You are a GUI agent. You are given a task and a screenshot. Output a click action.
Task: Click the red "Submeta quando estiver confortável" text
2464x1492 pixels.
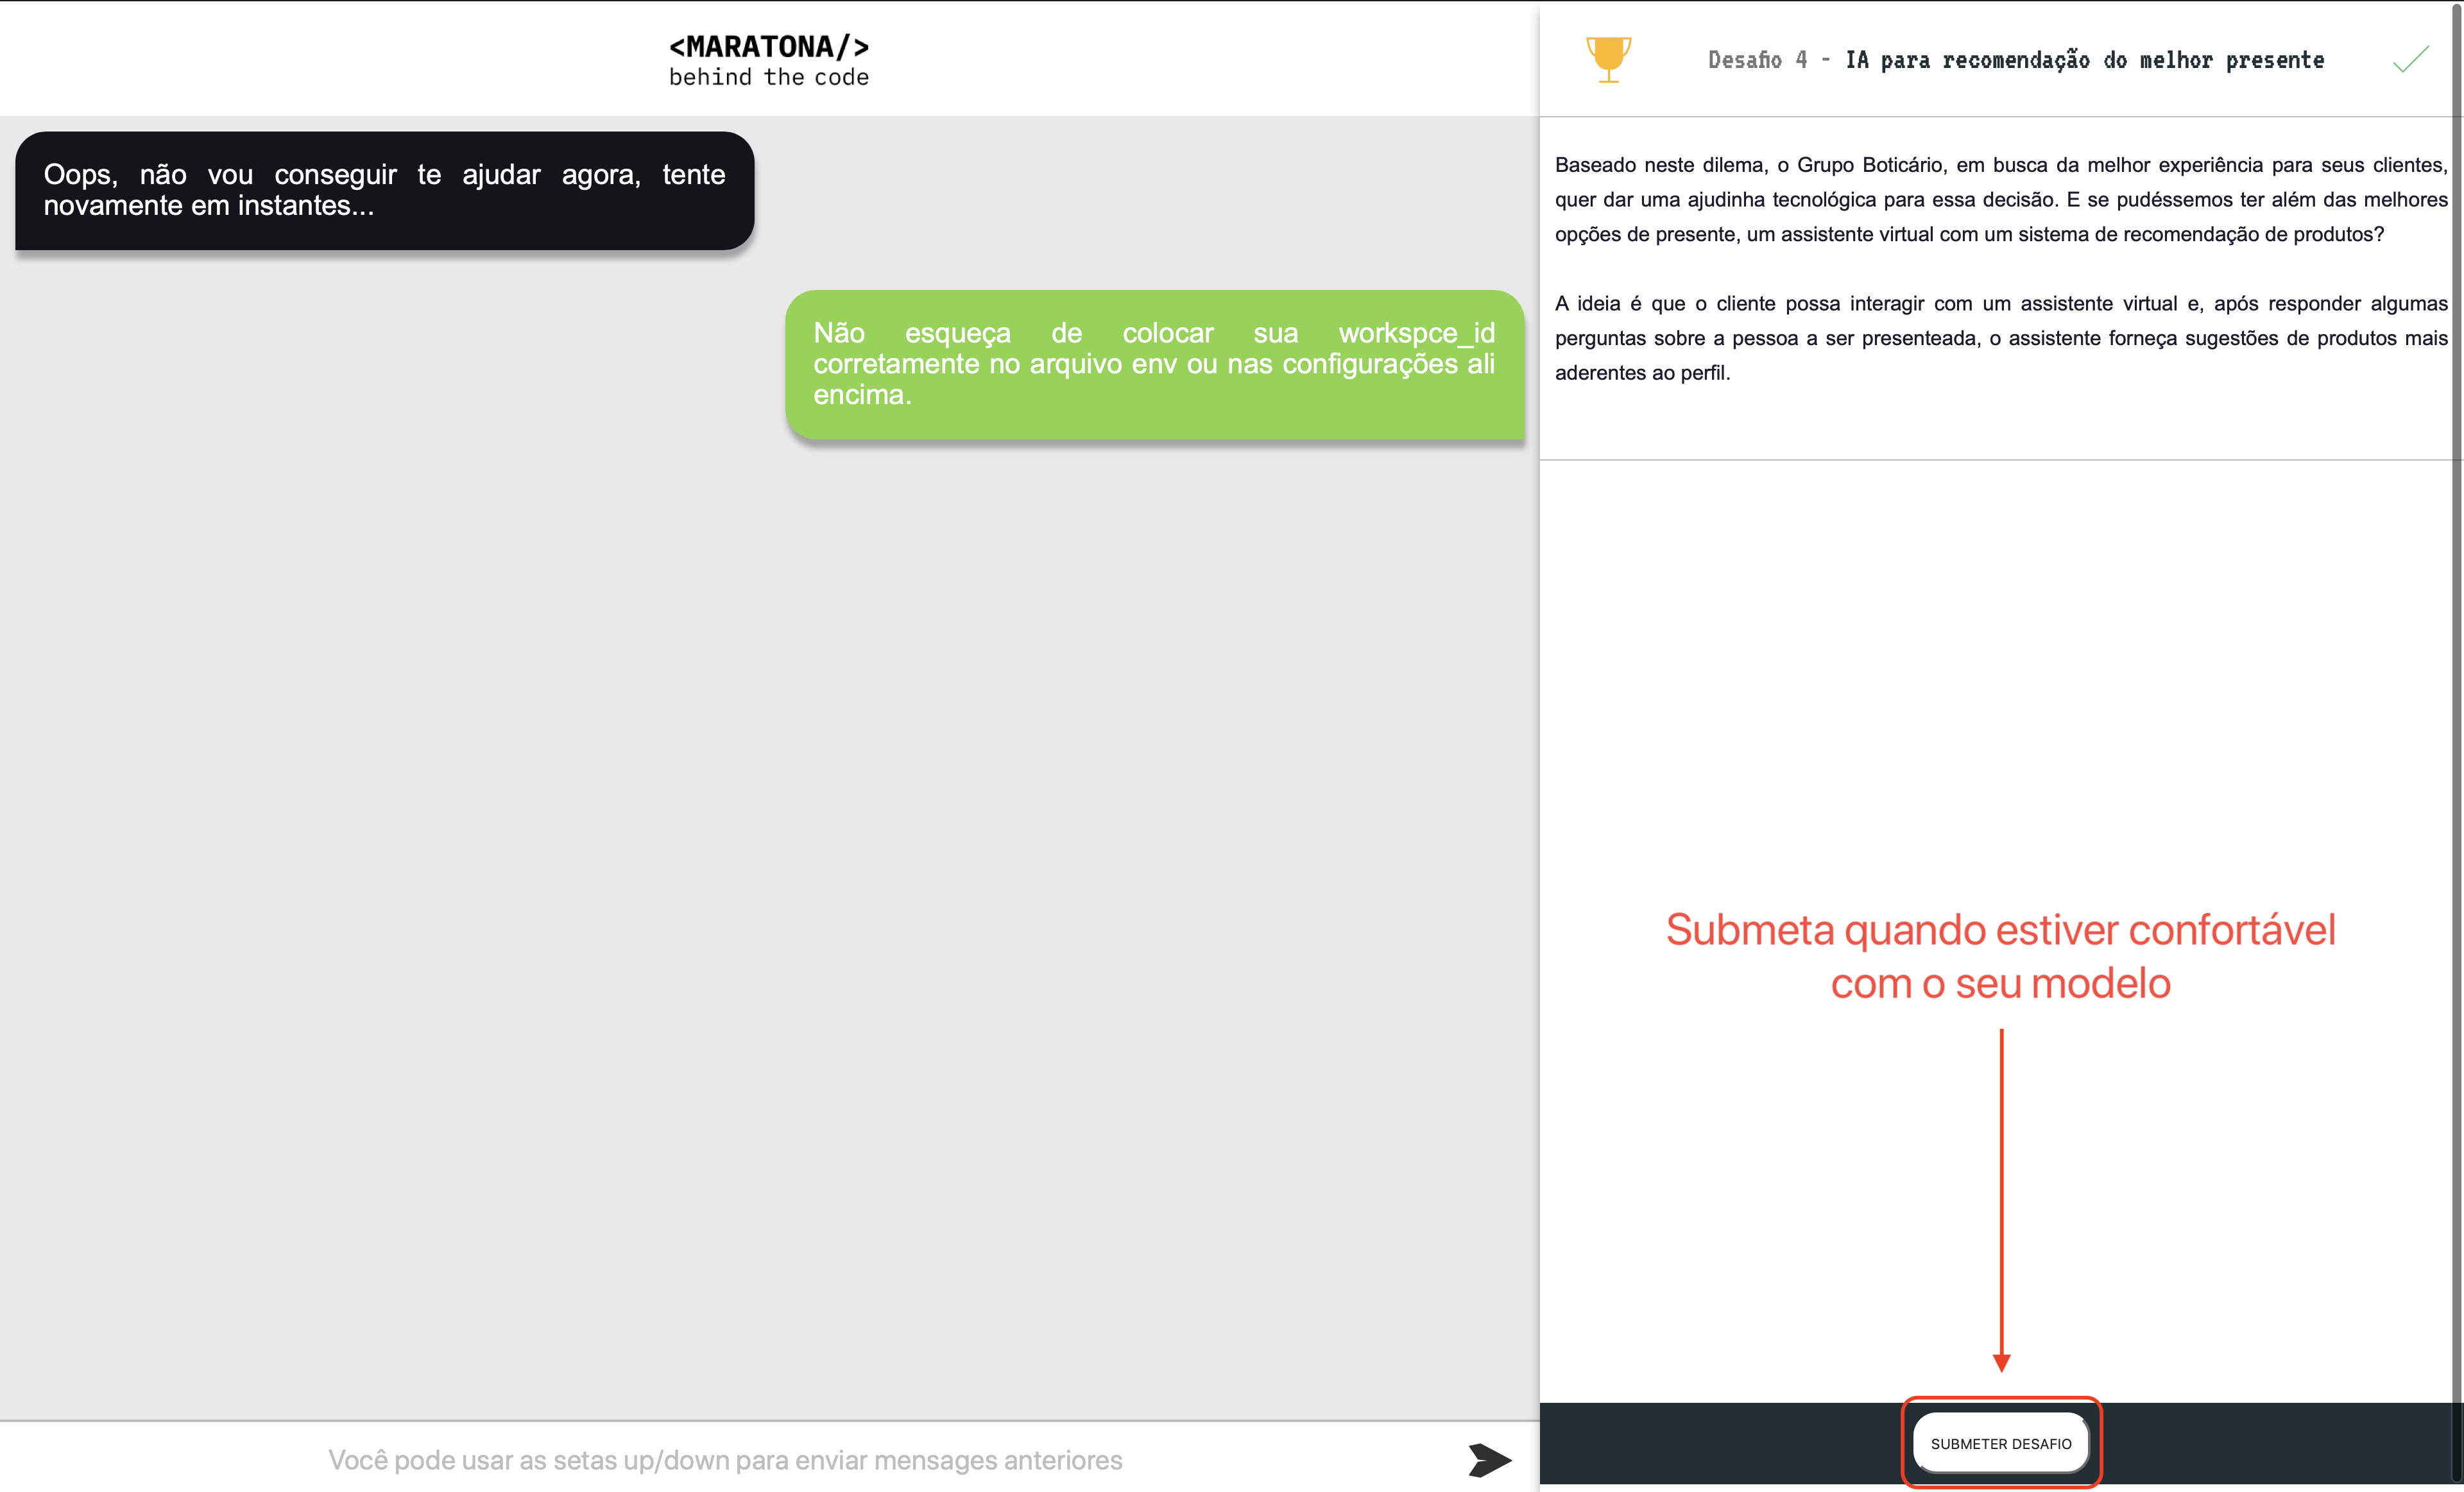pyautogui.click(x=2000, y=929)
